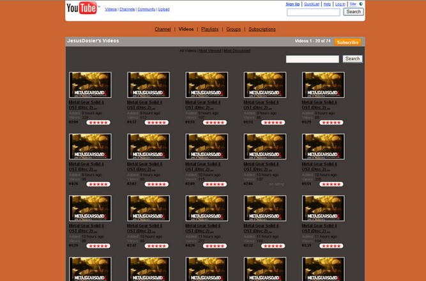Open the Help link
Viewport: 426px width, 281px height.
point(327,4)
